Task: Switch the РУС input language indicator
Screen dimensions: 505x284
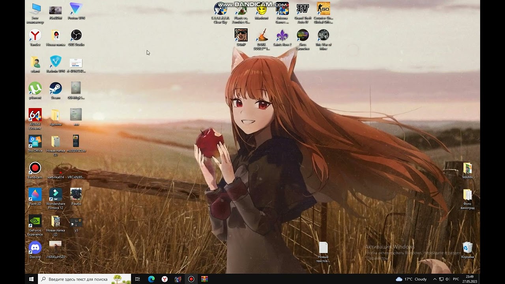Action: coord(456,279)
